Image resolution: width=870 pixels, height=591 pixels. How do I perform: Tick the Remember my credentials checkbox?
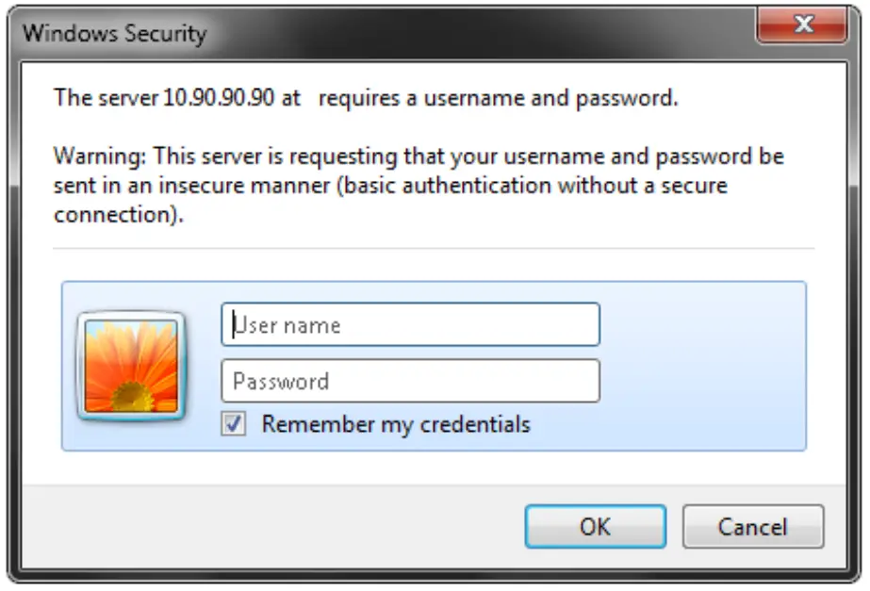(234, 424)
